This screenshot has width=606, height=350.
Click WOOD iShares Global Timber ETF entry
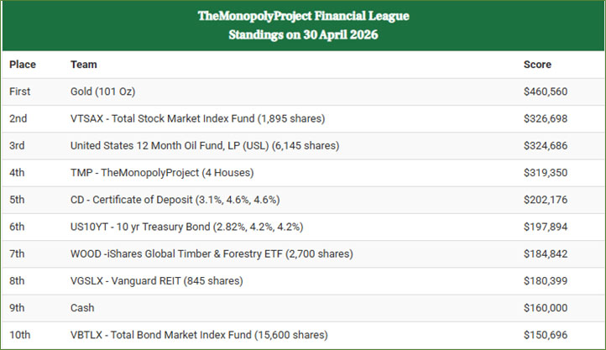[x=212, y=253]
